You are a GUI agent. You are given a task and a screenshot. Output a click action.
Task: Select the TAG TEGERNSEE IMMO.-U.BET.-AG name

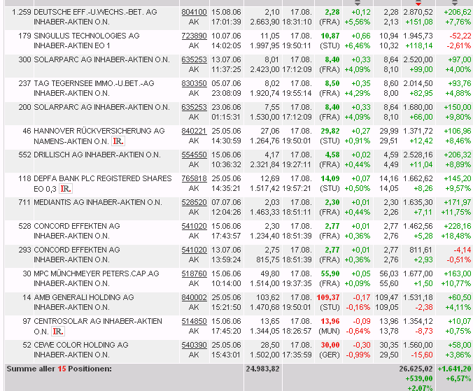coord(94,84)
